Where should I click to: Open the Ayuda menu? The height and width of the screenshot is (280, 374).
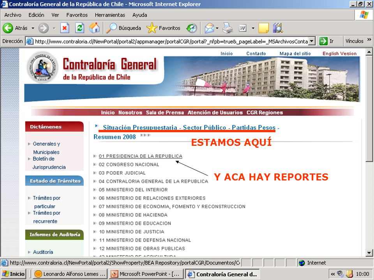tap(140, 15)
